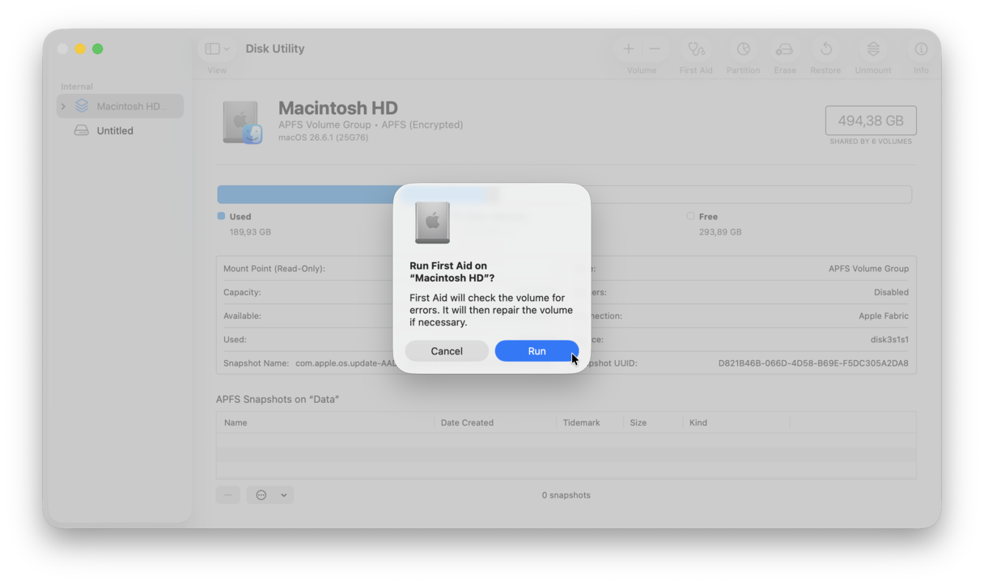Screen dimensions: 984x585
Task: Delete snapshot with the minus button
Action: (x=228, y=495)
